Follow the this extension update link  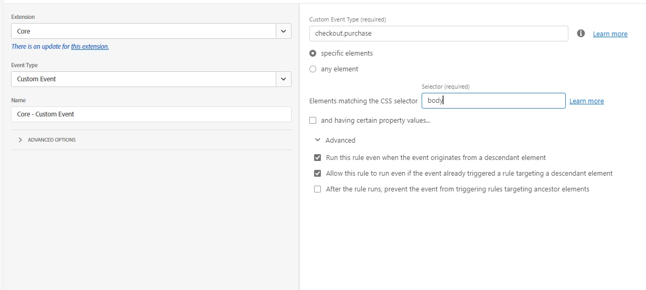tap(90, 47)
